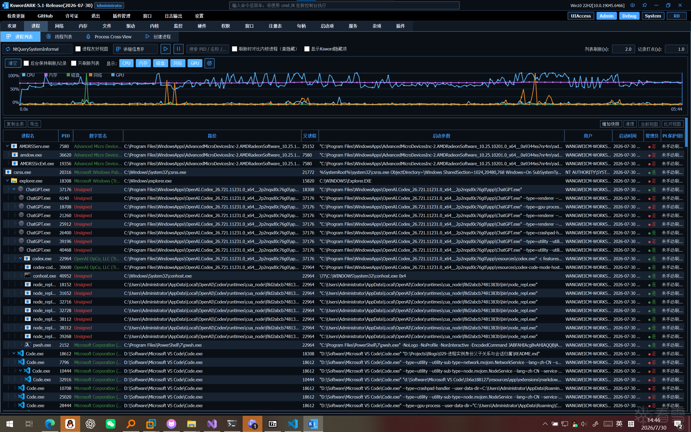Screen dimensions: 691x432
Task: Go to the 注册表 tab
Action: point(275,26)
